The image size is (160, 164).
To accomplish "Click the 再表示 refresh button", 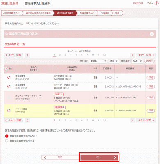I will tap(150, 61).
